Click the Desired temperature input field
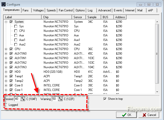This screenshot has height=120, width=164. (17, 99)
